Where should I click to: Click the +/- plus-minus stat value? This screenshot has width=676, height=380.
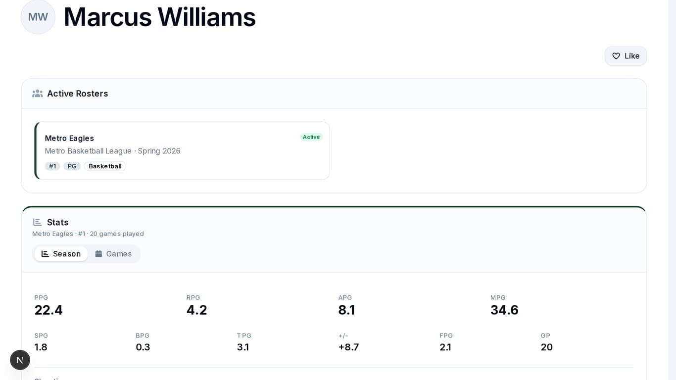click(348, 347)
